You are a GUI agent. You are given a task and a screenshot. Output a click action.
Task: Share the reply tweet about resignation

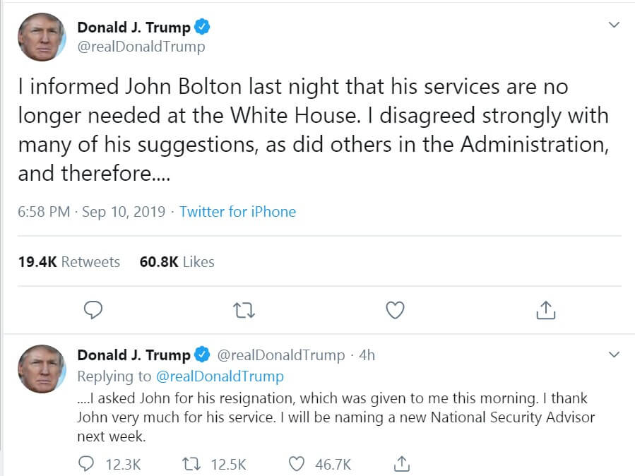point(401,464)
